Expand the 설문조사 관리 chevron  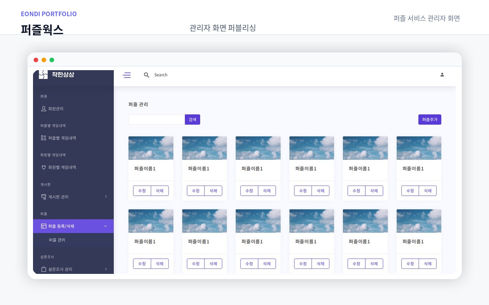coord(106,269)
